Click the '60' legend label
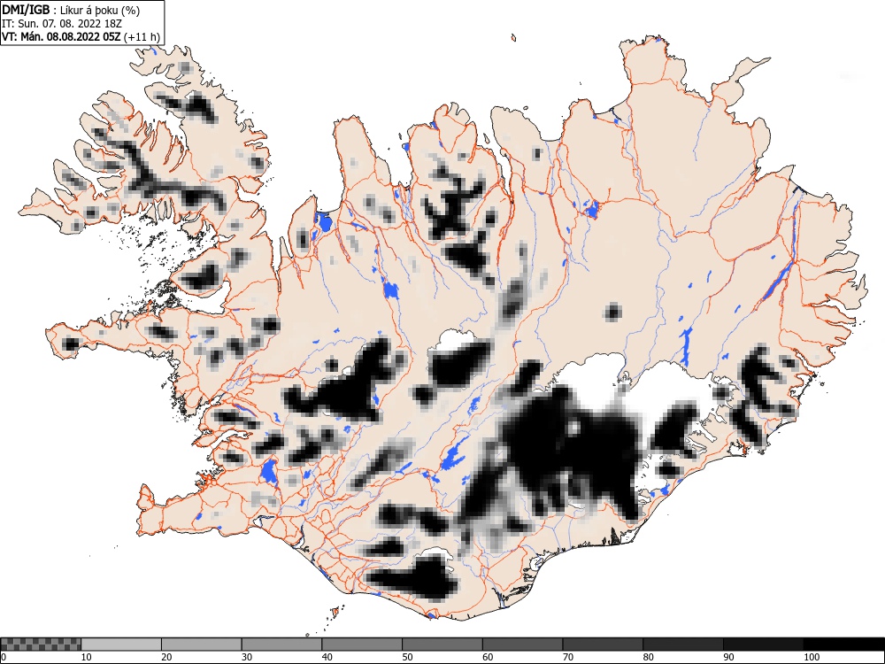Viewport: 885px width, 664px height. pos(488,657)
